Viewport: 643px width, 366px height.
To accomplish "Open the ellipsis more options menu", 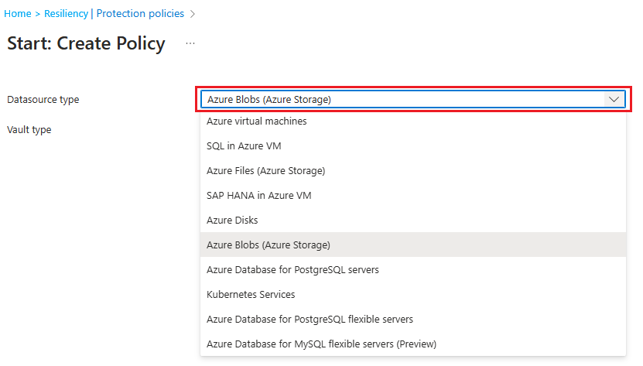I will [190, 44].
